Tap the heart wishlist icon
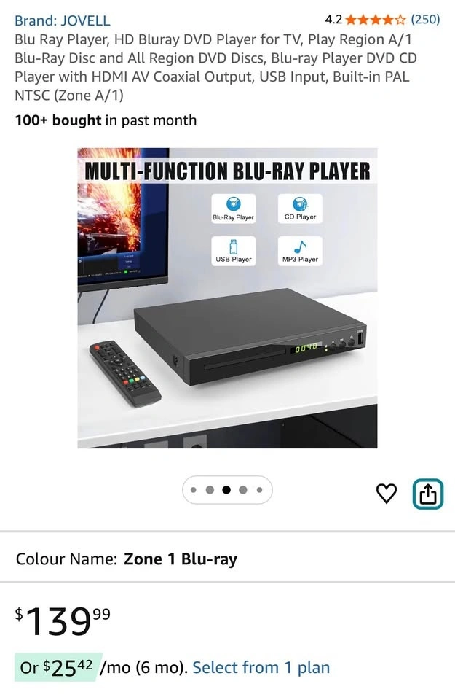 (x=387, y=494)
